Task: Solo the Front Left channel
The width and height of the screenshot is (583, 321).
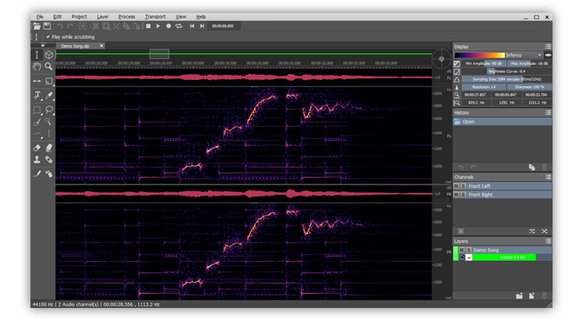Action: (463, 186)
